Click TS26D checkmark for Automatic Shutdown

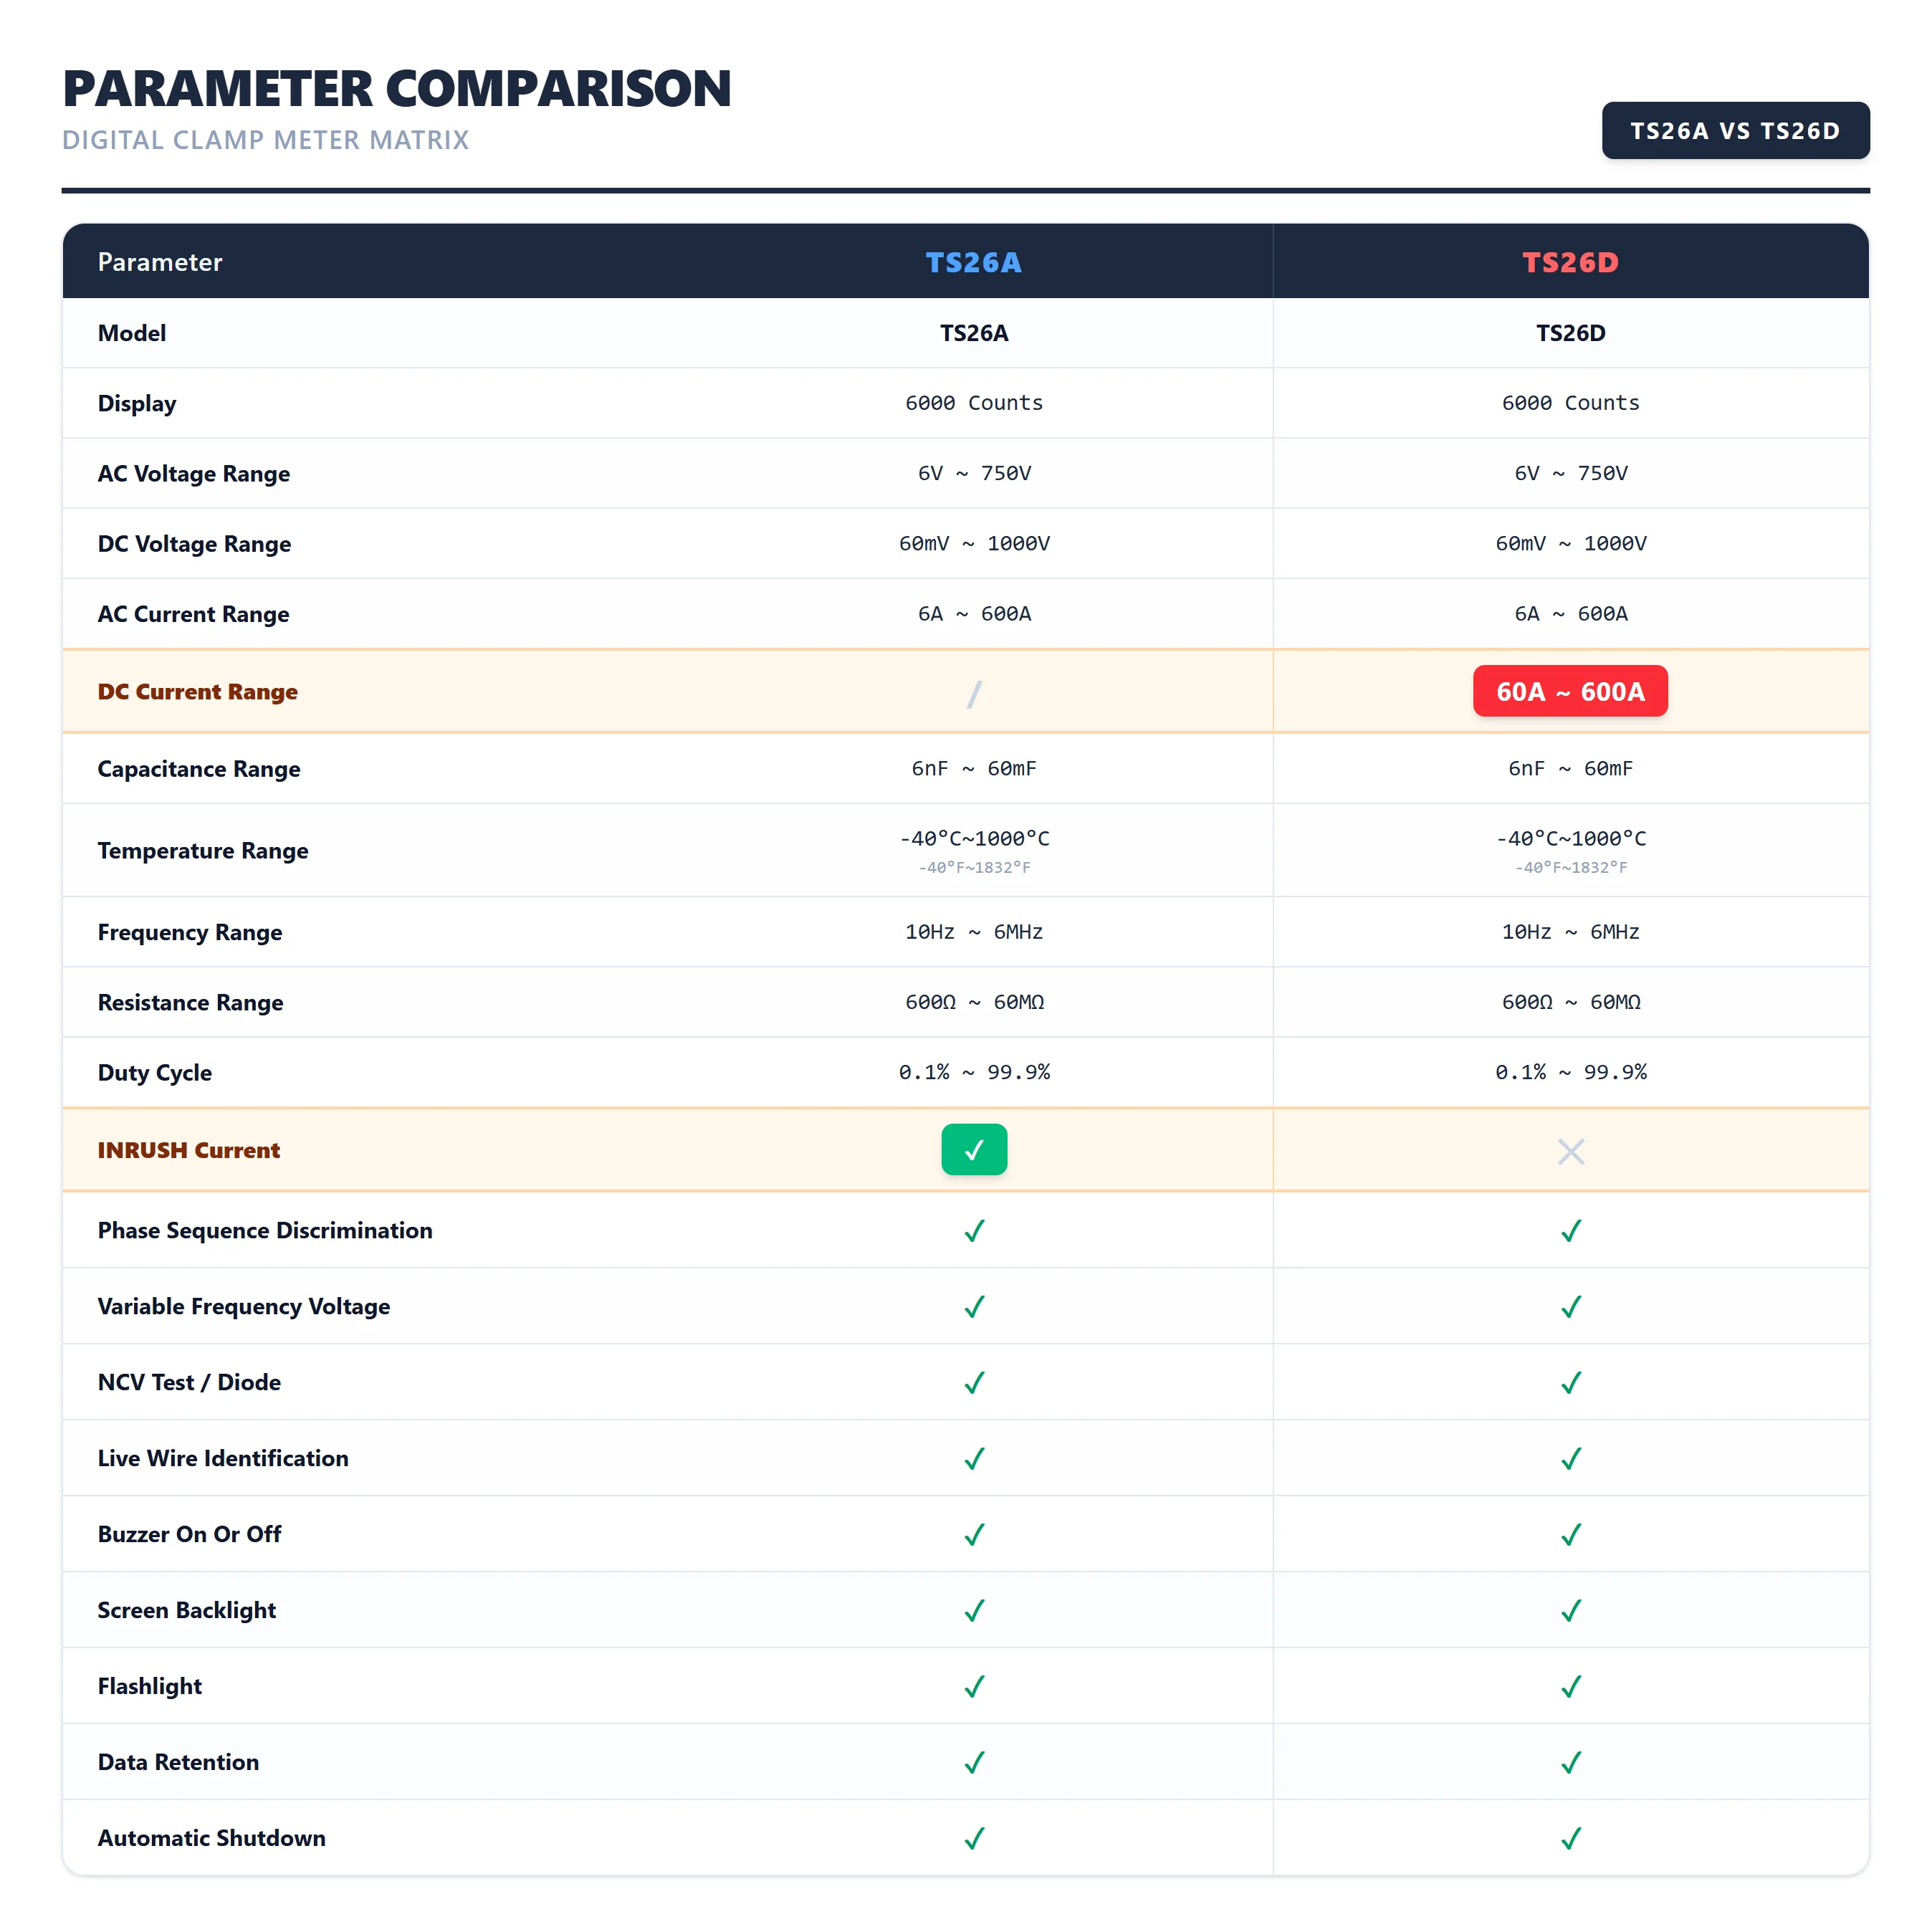[1571, 1839]
